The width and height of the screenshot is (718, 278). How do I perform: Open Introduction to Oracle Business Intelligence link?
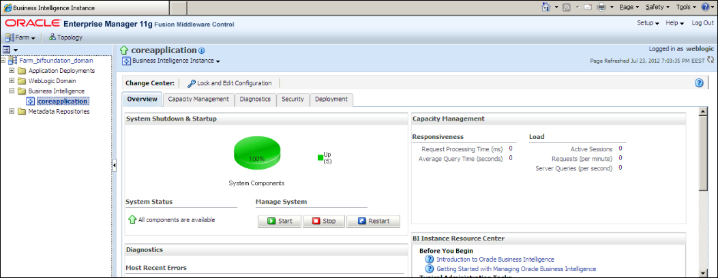495,260
